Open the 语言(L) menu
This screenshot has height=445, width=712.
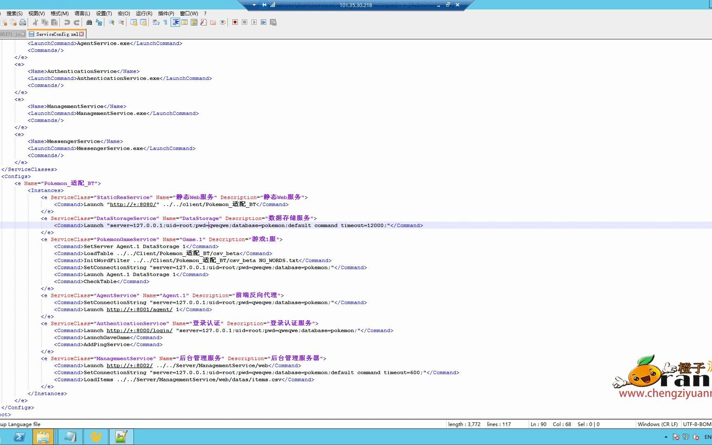[82, 14]
